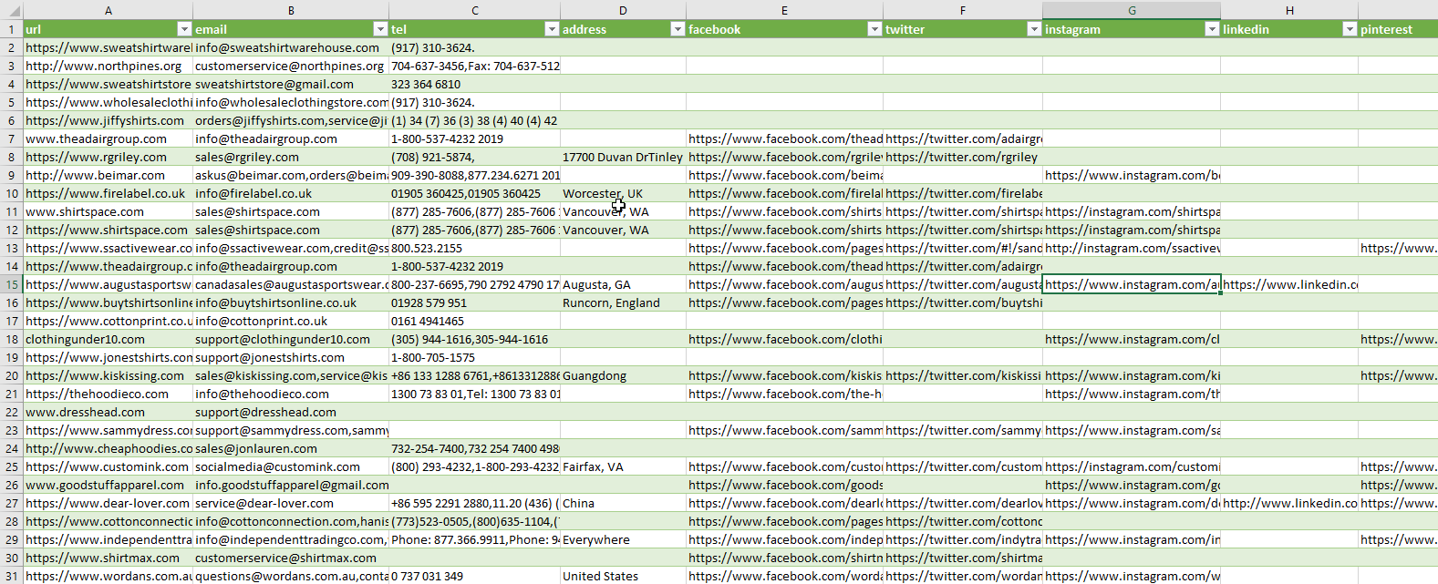The image size is (1438, 584).
Task: Click the phone cell "1-800-705-1575"
Action: [475, 357]
